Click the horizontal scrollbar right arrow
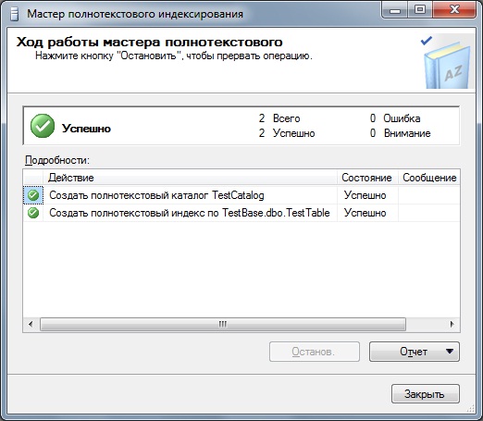This screenshot has height=421, width=483. 452,324
